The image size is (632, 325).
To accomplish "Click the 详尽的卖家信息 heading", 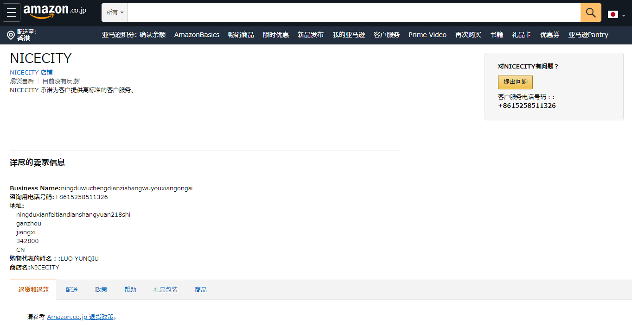I will (37, 162).
